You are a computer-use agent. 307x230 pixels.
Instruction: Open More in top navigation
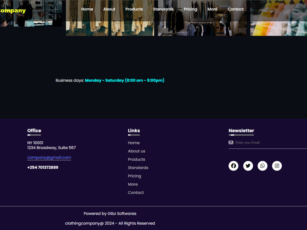(x=212, y=9)
